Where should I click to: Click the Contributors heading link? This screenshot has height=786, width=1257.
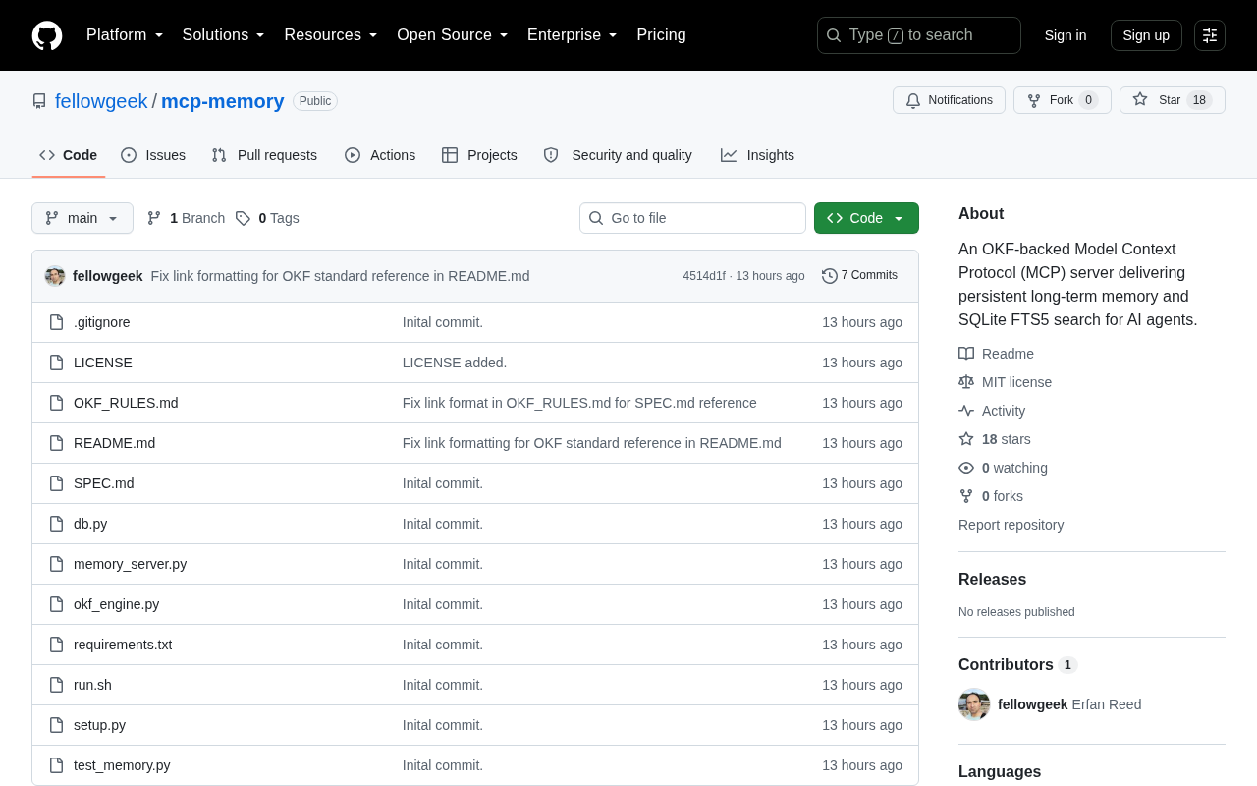[x=1017, y=665]
